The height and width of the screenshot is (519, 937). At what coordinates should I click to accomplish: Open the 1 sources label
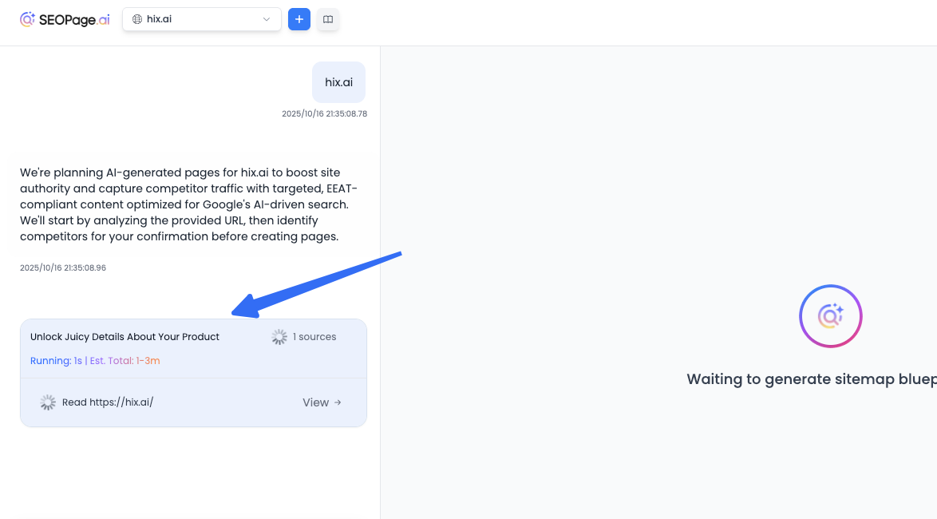coord(314,337)
